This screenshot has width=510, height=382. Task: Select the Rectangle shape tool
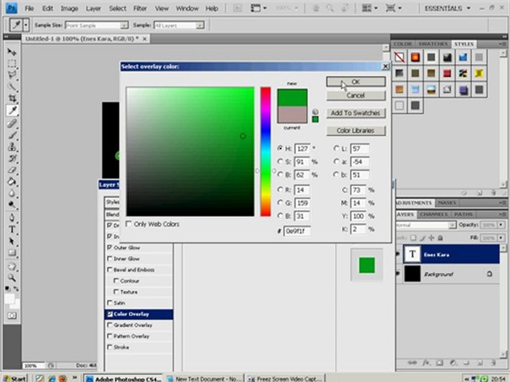[12, 253]
